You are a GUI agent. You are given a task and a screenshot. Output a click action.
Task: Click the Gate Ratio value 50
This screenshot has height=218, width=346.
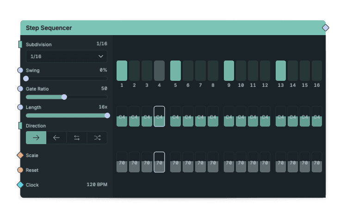click(104, 88)
